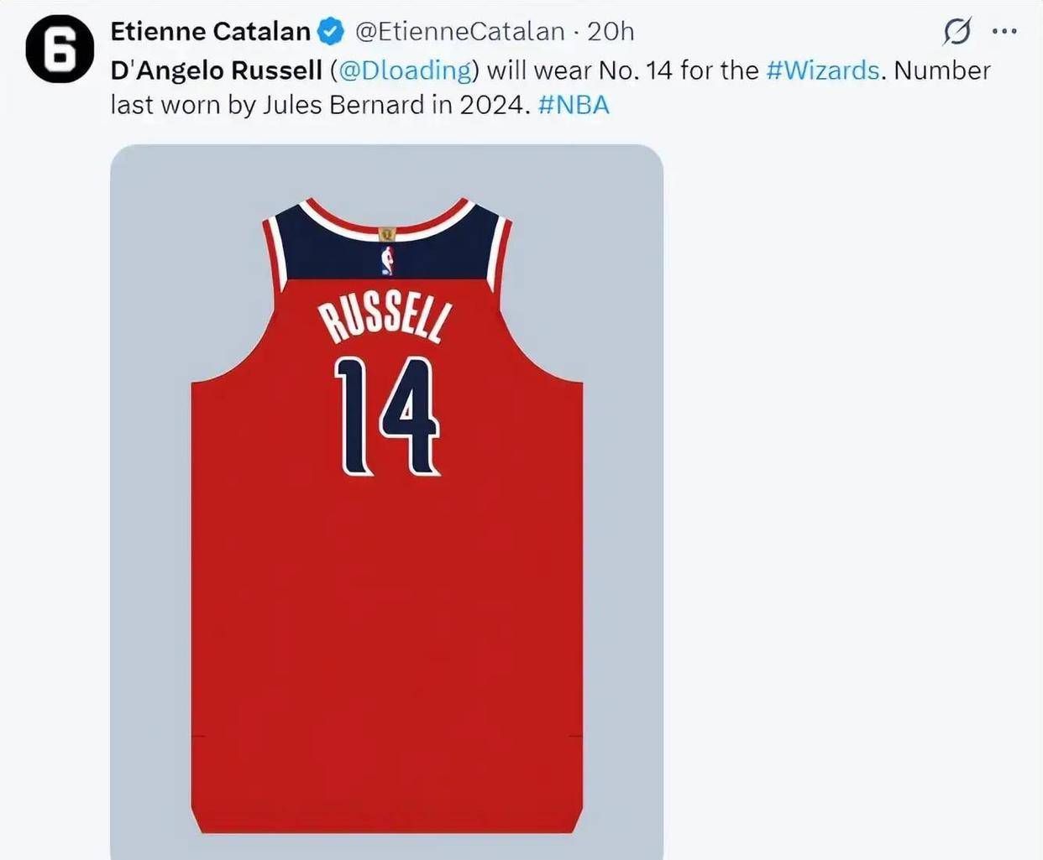
Task: Click the NBA logo on the jersey
Action: [x=387, y=261]
